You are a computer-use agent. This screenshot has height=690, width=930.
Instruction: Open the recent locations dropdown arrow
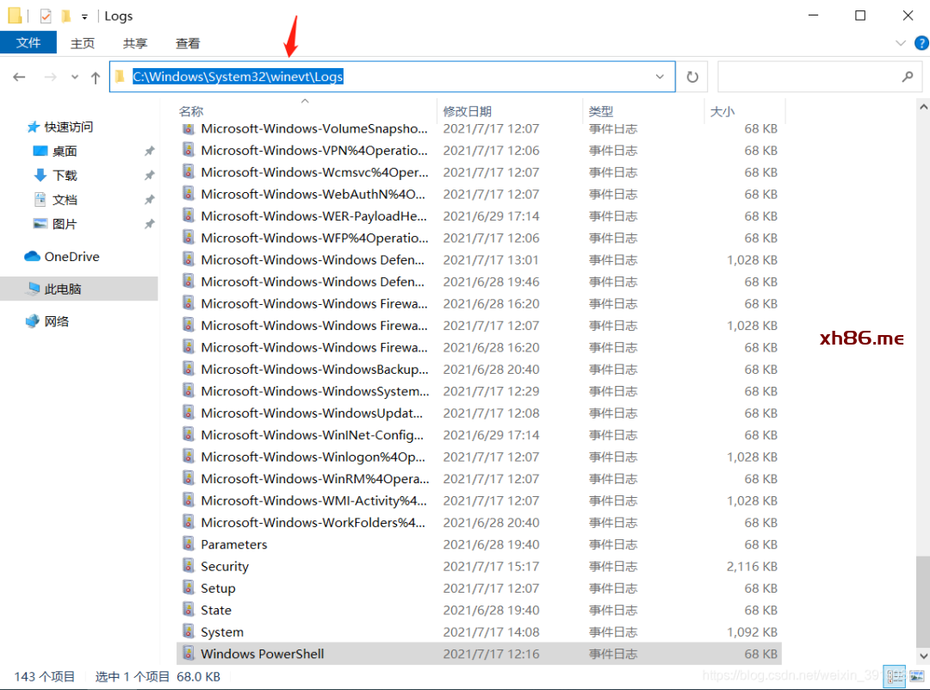[x=75, y=78]
